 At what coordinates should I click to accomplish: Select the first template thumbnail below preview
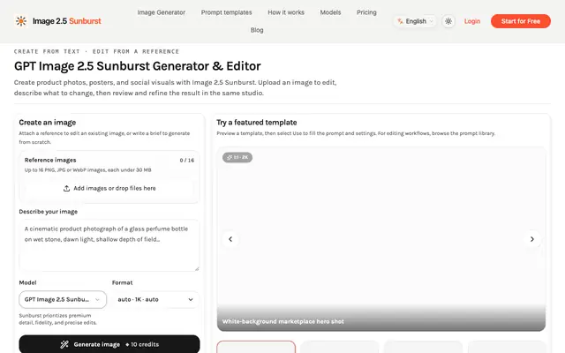click(x=256, y=347)
